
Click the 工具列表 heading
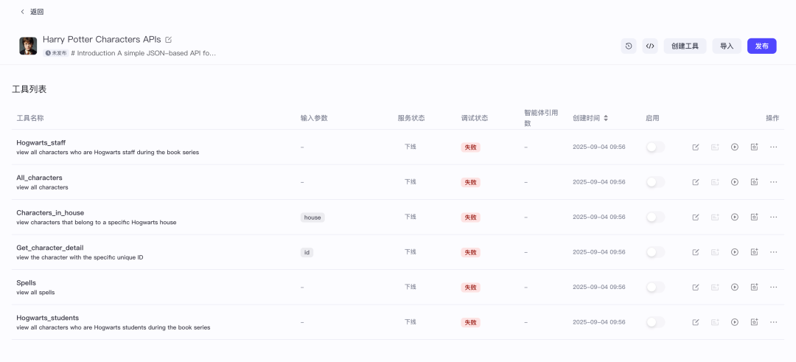tap(29, 89)
